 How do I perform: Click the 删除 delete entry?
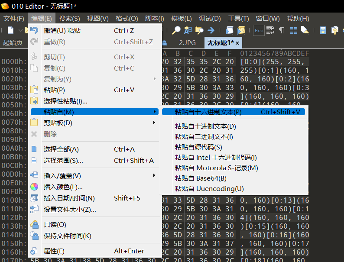(x=94, y=134)
